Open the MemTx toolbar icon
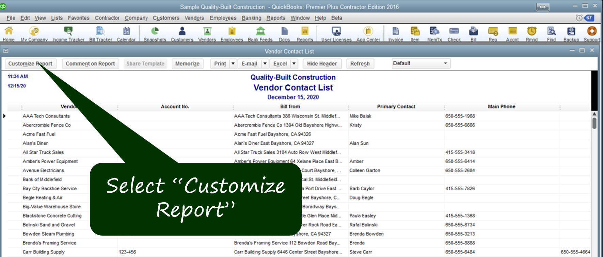This screenshot has width=603, height=257. coord(434,33)
